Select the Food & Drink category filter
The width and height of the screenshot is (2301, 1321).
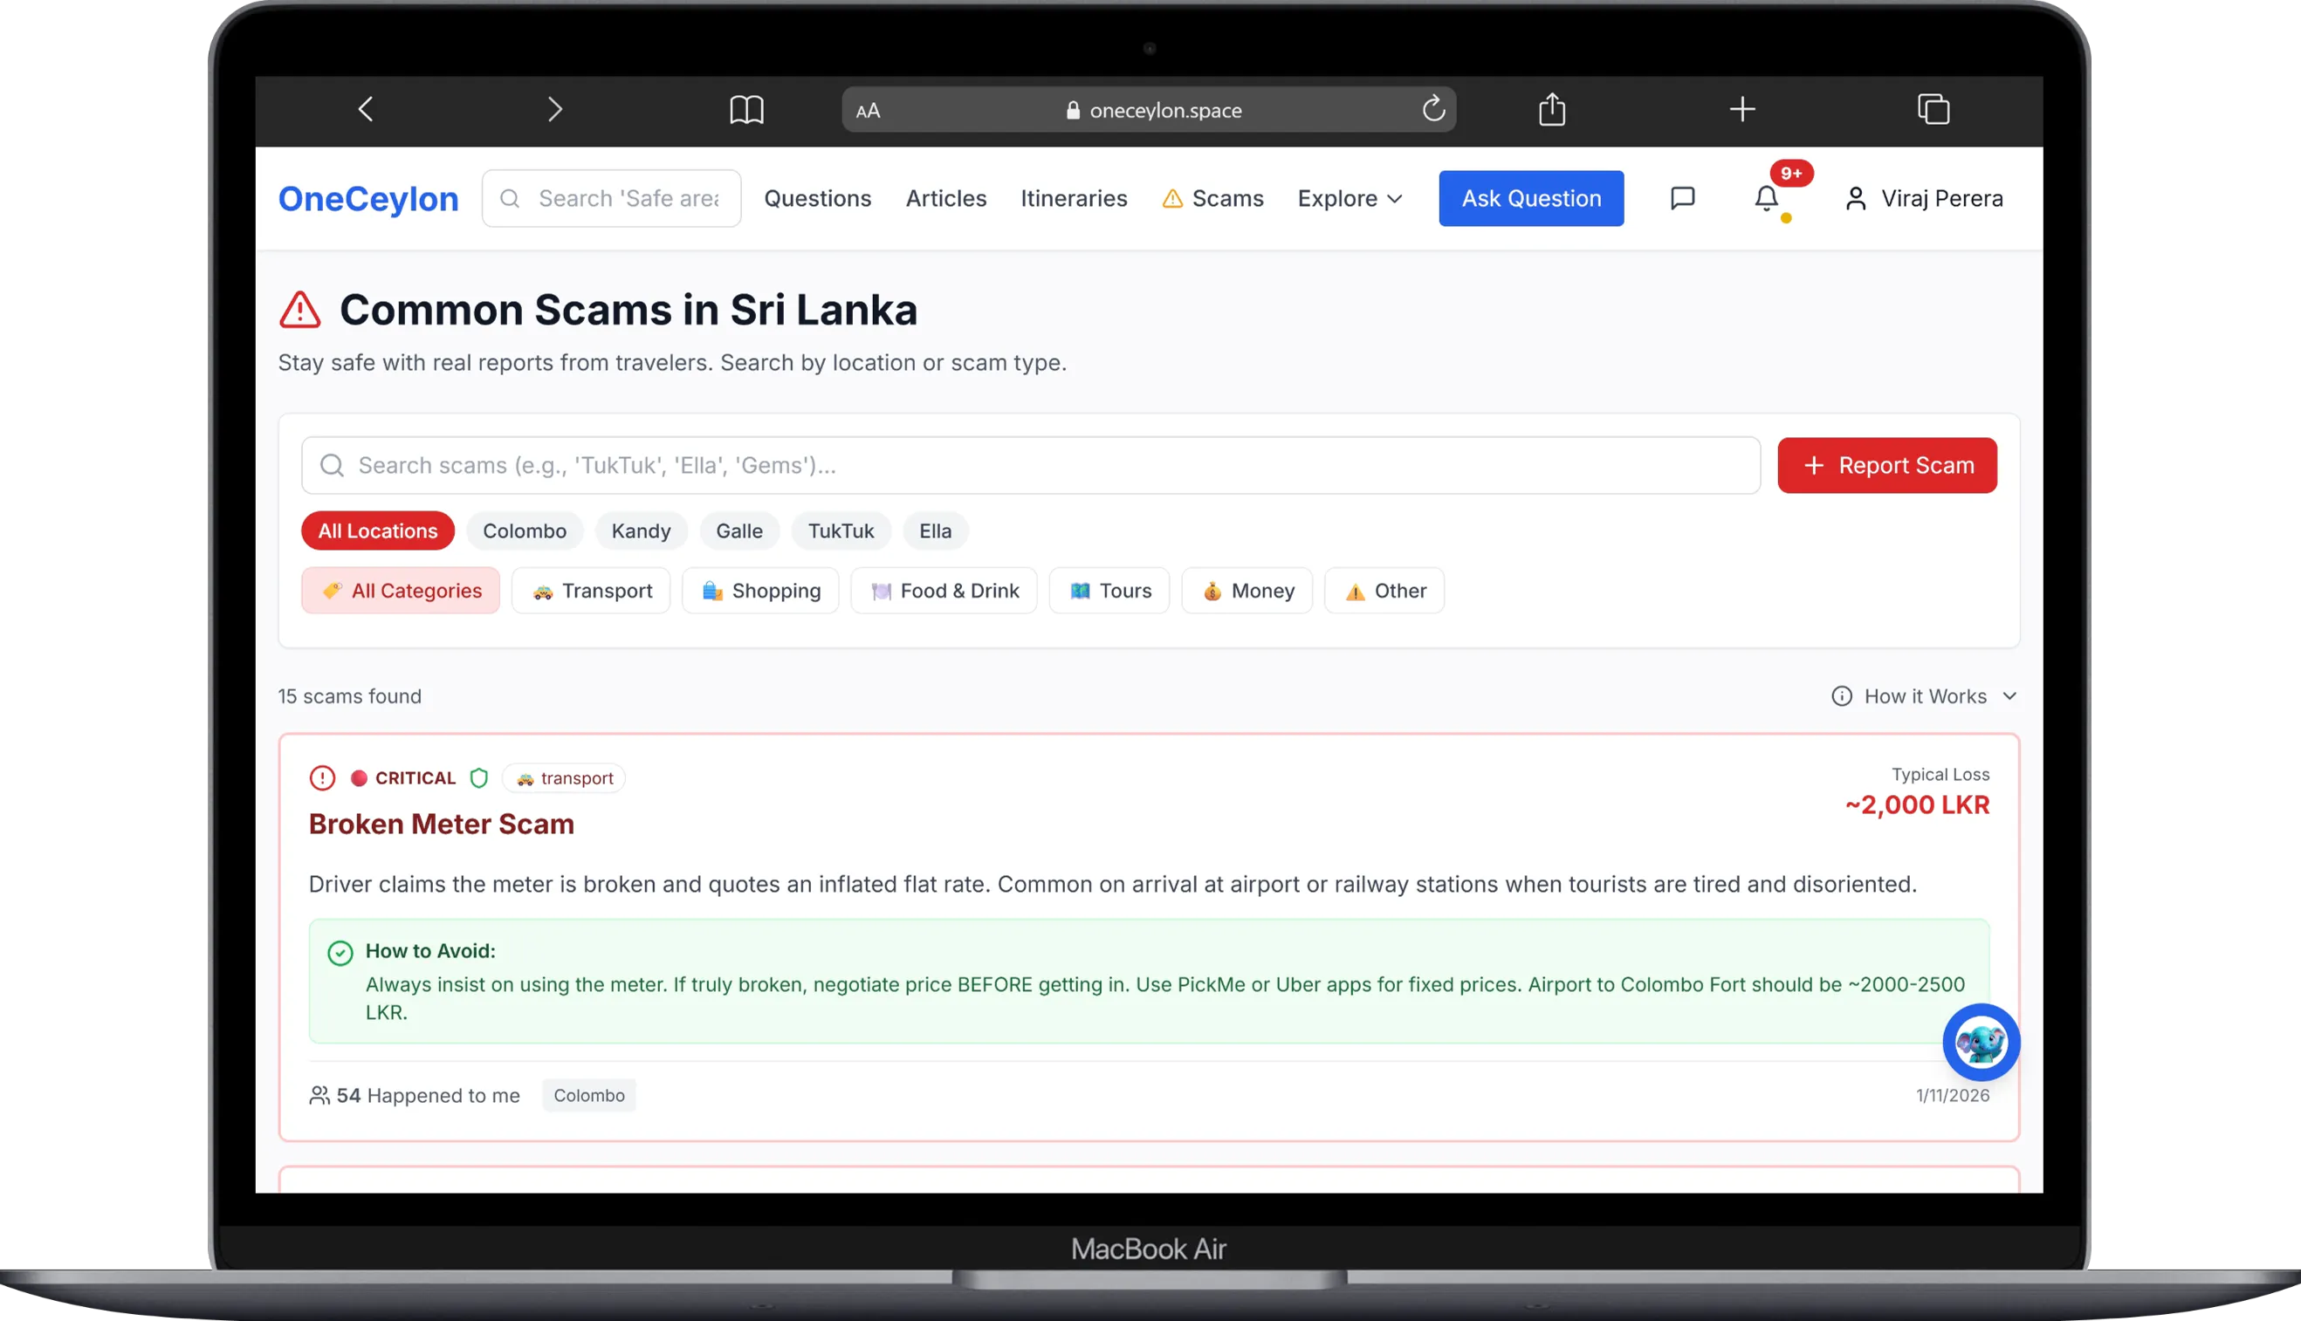944,591
